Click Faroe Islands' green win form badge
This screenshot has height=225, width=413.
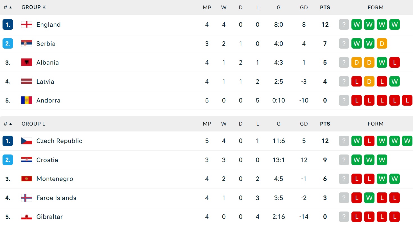click(x=369, y=198)
